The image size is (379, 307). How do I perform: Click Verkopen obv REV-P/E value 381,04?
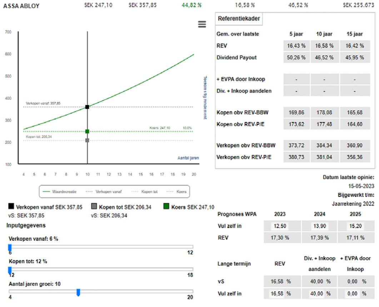[324, 157]
